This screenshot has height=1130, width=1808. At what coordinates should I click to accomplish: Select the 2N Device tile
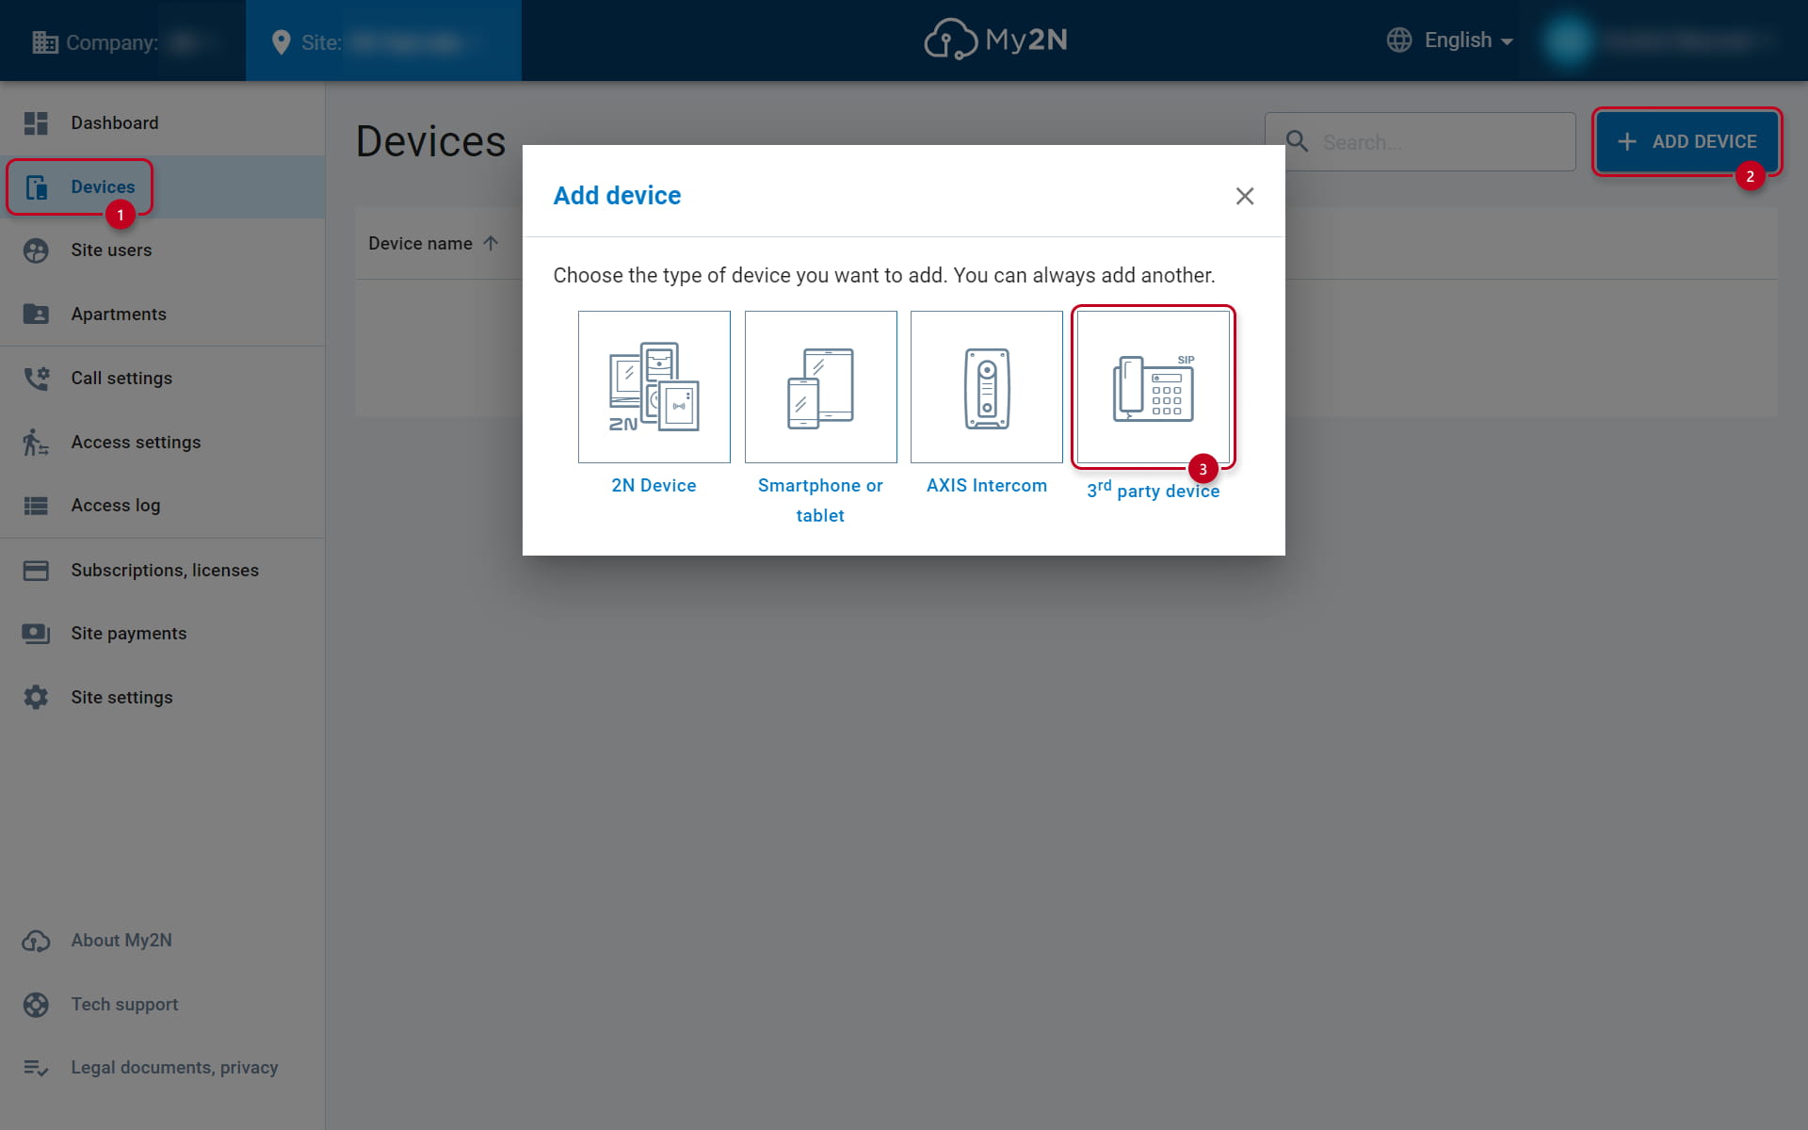654,386
